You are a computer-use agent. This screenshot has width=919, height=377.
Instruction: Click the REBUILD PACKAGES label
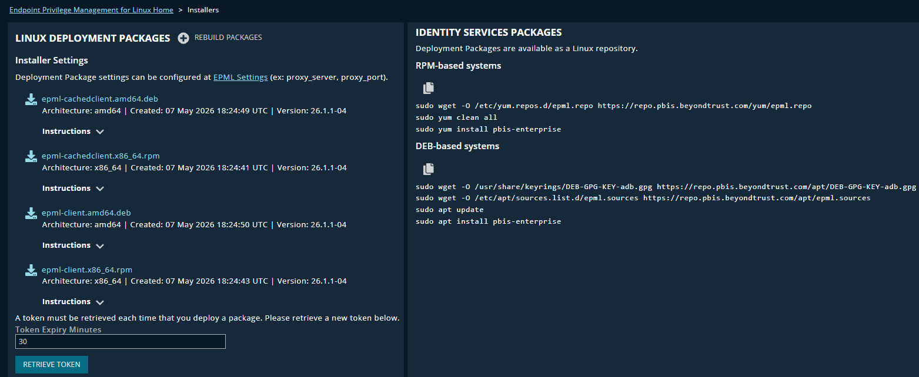click(228, 38)
